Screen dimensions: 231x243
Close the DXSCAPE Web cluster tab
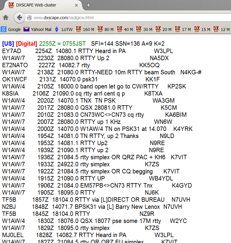(76, 5)
